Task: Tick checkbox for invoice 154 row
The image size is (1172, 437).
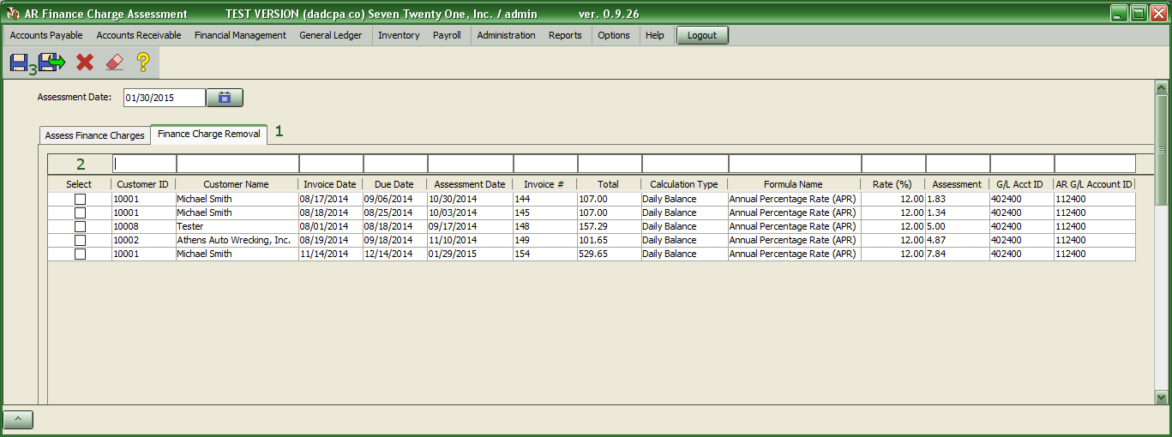Action: (80, 254)
